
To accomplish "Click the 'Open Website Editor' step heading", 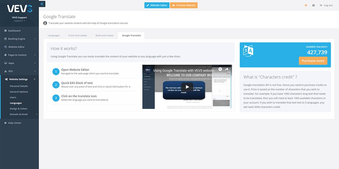I will pyautogui.click(x=75, y=70).
